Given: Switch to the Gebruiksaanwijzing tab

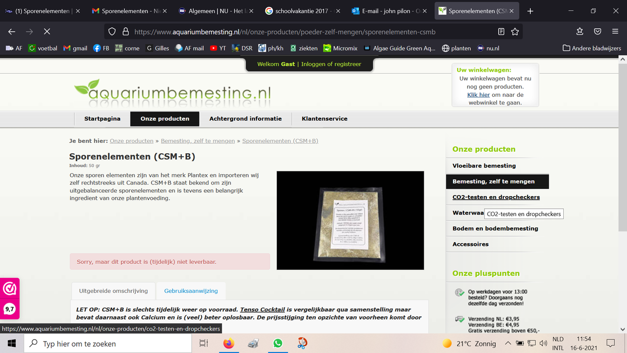Looking at the screenshot, I should [x=191, y=291].
